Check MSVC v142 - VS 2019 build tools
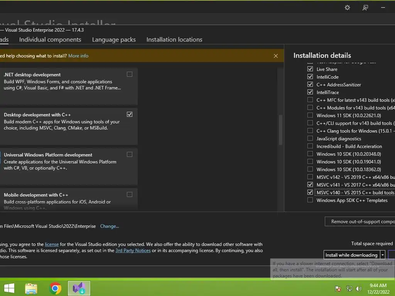 click(x=310, y=177)
